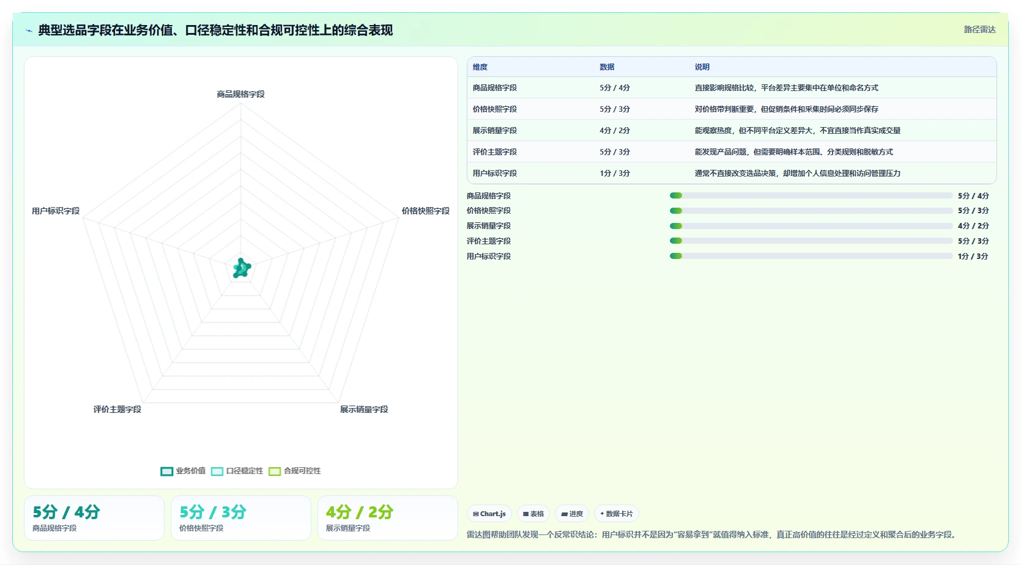The image size is (1021, 565).
Task: Select the 展示销量字段 table row cell
Action: [x=495, y=131]
